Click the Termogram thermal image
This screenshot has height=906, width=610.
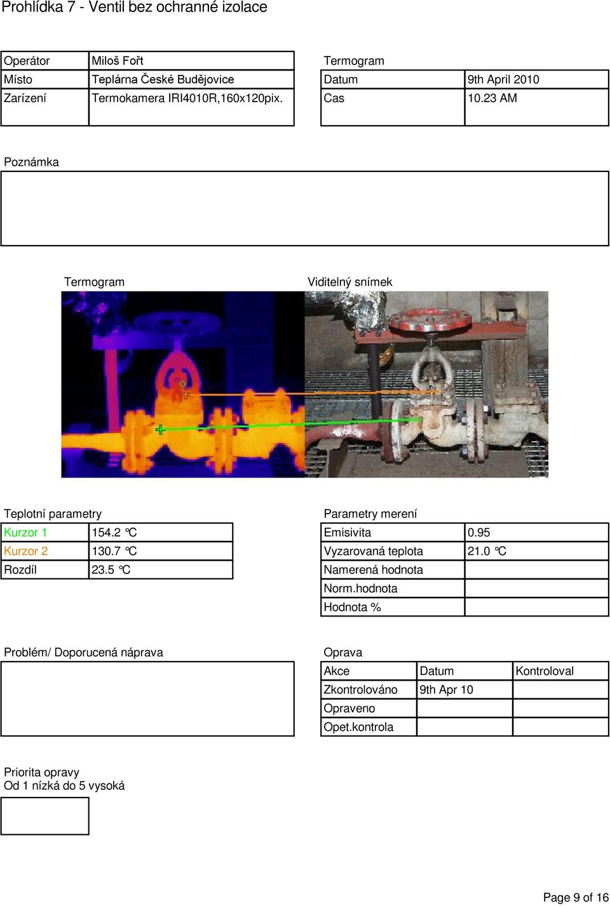(x=183, y=384)
